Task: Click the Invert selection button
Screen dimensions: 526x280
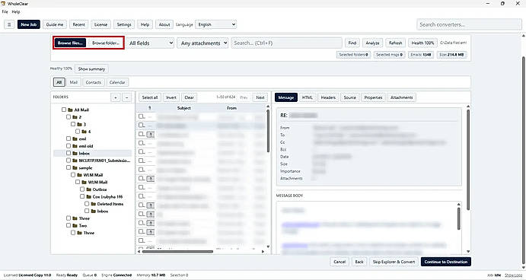Action: (x=171, y=97)
